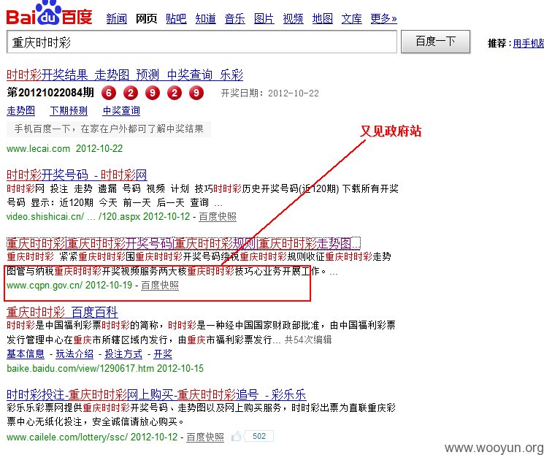Open the 中奖查询 link below lottery numbers
The height and width of the screenshot is (455, 544).
pos(121,111)
